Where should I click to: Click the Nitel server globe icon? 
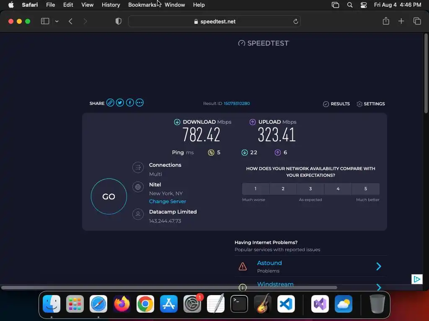pyautogui.click(x=138, y=187)
